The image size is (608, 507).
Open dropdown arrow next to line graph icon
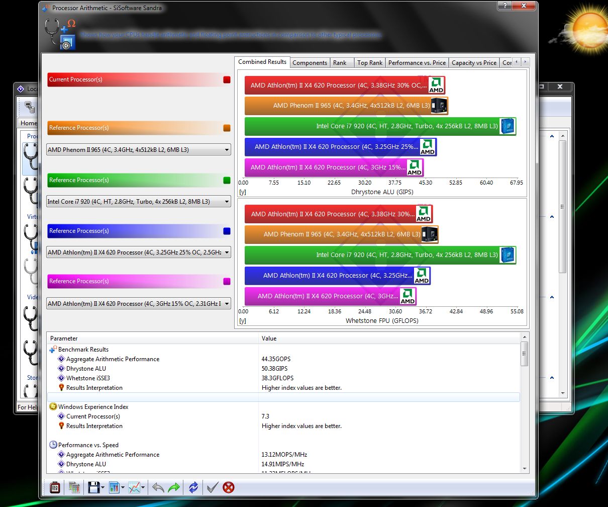pyautogui.click(x=143, y=487)
